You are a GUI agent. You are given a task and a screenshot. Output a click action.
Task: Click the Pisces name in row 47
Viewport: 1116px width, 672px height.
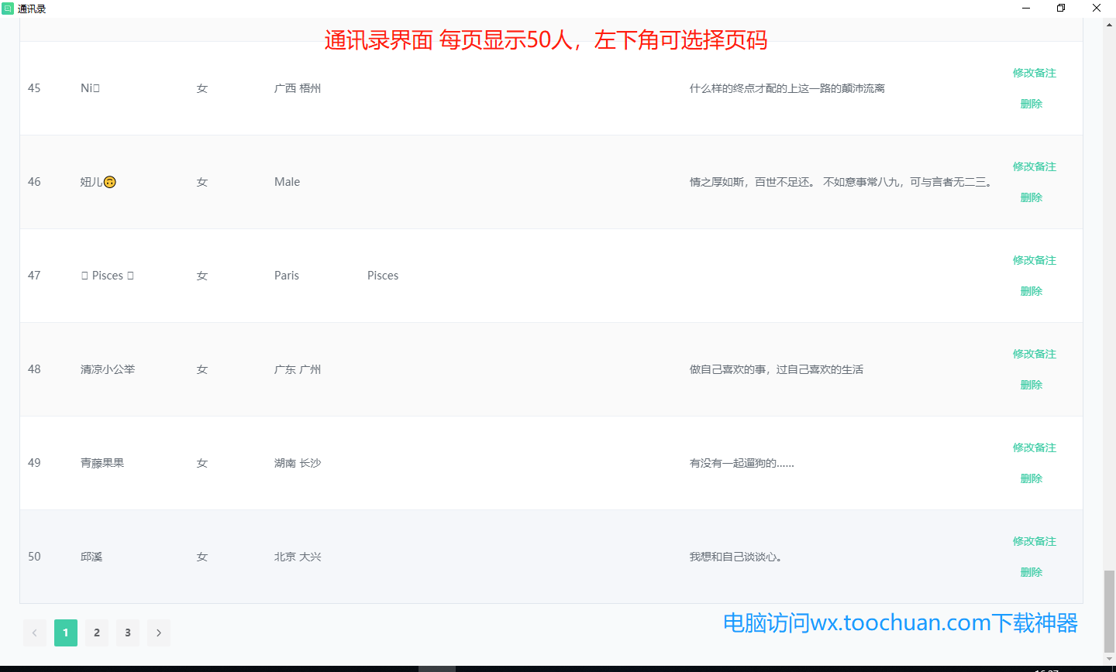[x=108, y=276]
